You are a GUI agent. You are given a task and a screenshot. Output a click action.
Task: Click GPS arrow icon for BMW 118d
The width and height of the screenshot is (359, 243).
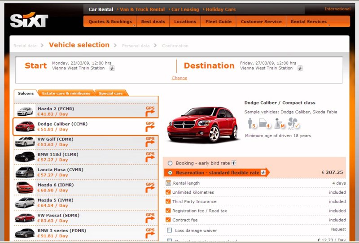tap(150, 157)
